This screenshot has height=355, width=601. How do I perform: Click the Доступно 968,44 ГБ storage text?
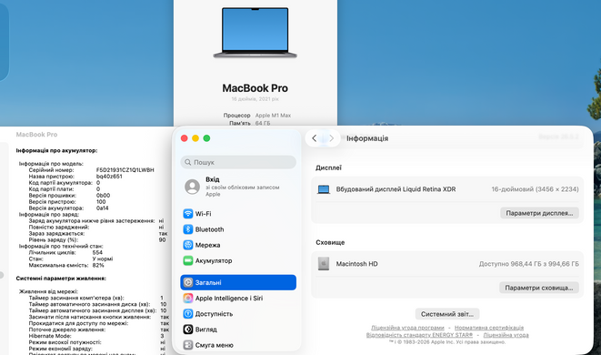click(529, 264)
